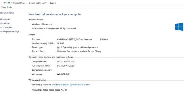Click the up arrow navigation icon
Screen dimensions: 184x103
(5, 3)
